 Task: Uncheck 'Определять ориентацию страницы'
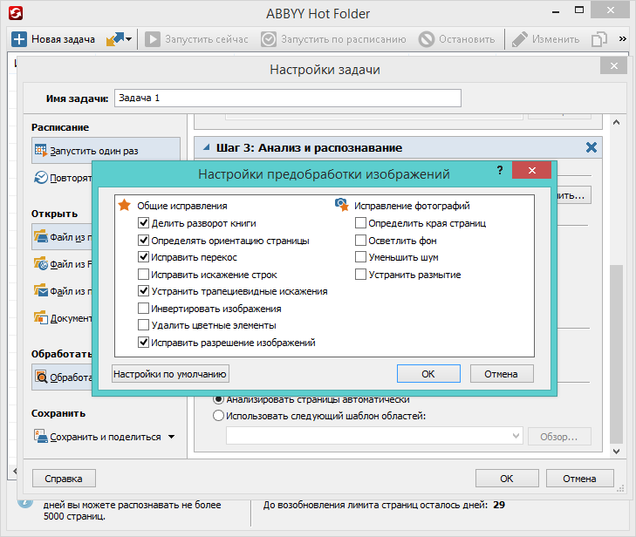click(144, 241)
